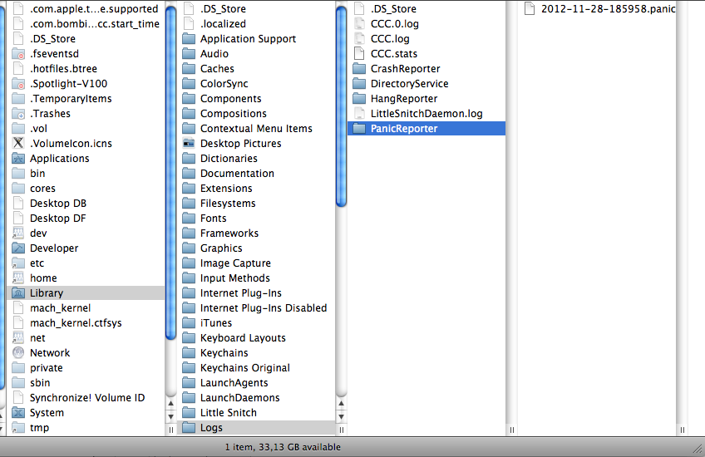
Task: Open the iTunes folder in Library
Action: [x=256, y=322]
